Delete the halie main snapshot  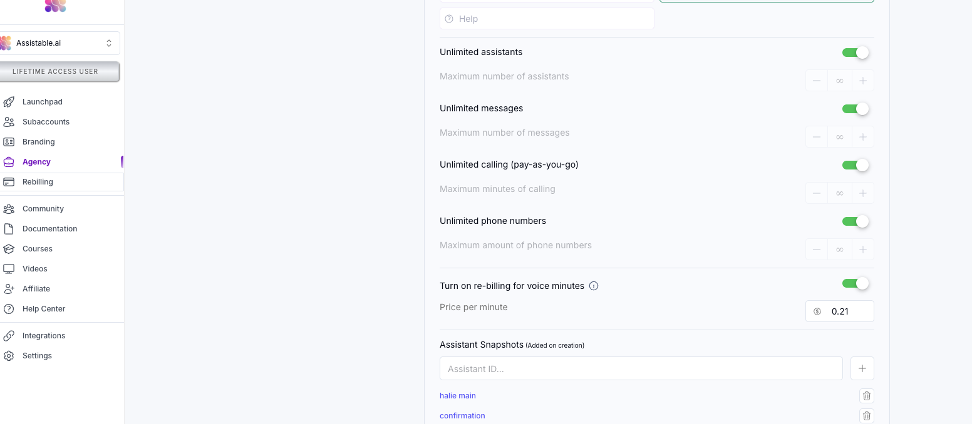867,396
